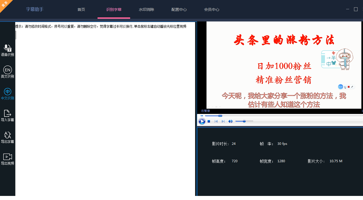Mute the player with the speaker icon
The height and width of the screenshot is (200, 363).
(x=230, y=121)
